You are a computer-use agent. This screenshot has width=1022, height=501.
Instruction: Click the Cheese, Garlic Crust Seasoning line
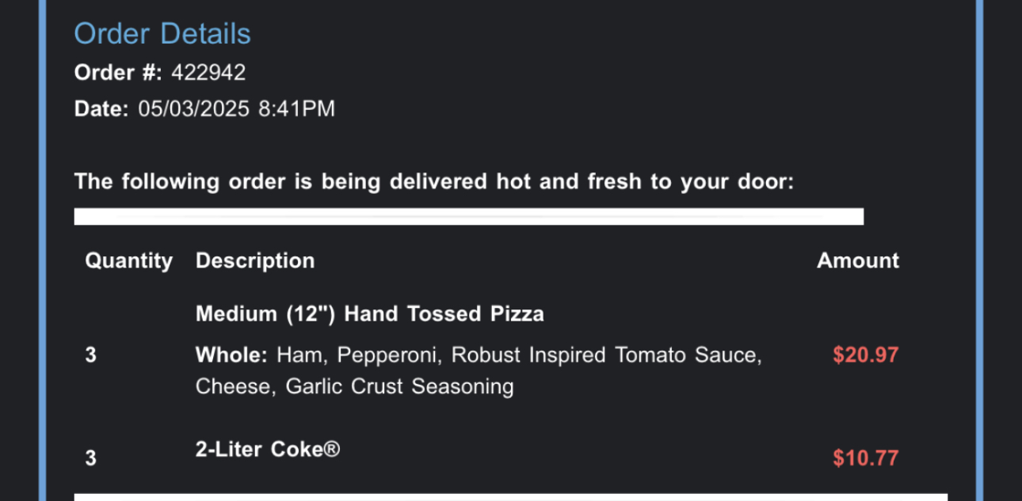click(354, 387)
